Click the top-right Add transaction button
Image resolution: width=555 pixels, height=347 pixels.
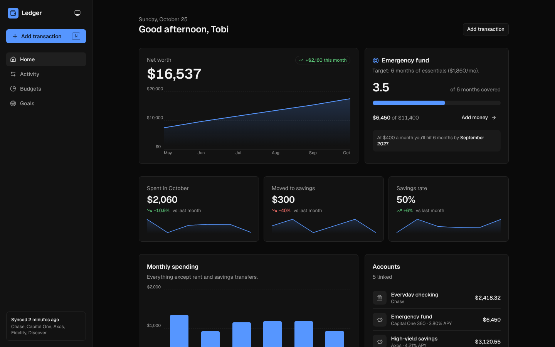486,29
